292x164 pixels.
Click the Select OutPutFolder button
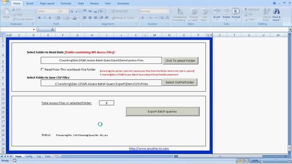click(180, 82)
